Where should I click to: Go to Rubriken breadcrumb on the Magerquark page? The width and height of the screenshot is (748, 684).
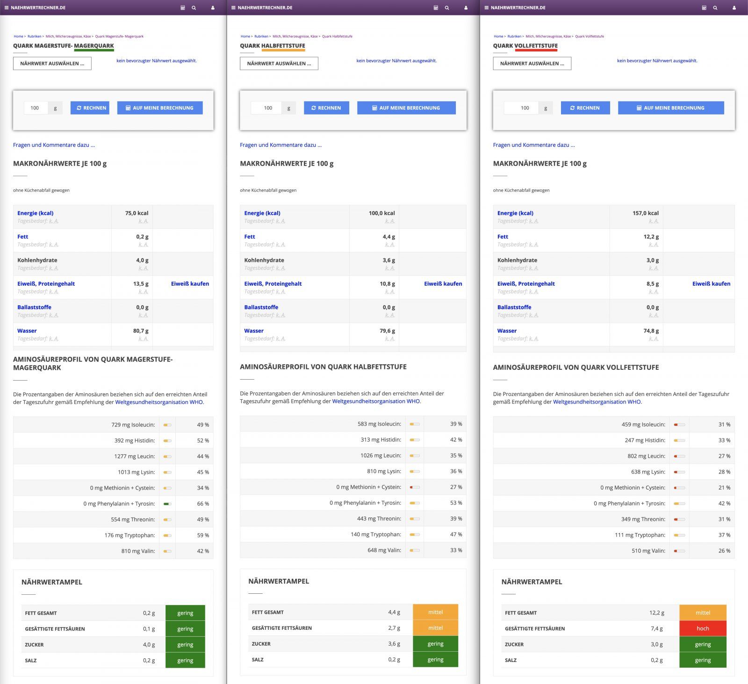[34, 36]
